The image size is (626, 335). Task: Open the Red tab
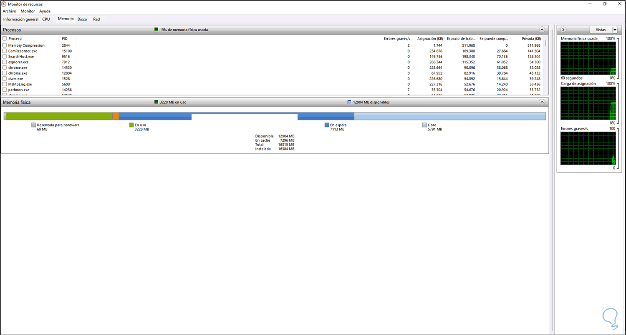click(96, 19)
